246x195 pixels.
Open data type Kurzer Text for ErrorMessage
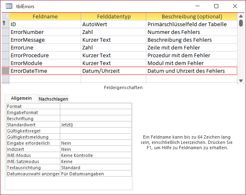tap(114, 40)
